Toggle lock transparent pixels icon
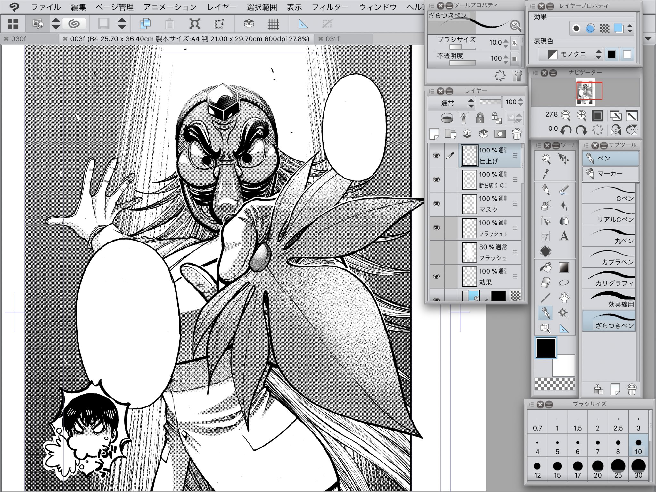Viewport: 656px width, 492px height. [x=496, y=118]
